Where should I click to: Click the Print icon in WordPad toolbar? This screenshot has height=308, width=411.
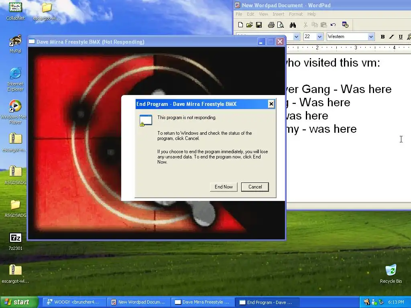(x=271, y=25)
